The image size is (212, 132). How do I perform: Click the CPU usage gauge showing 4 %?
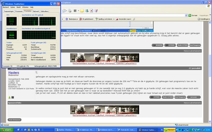11,21
